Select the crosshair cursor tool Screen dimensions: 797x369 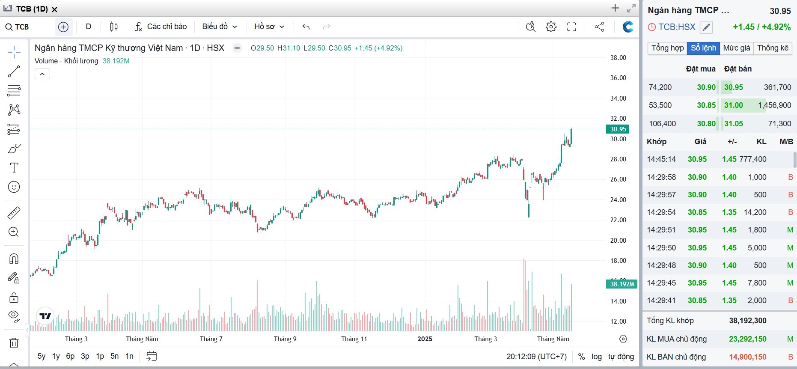[14, 52]
